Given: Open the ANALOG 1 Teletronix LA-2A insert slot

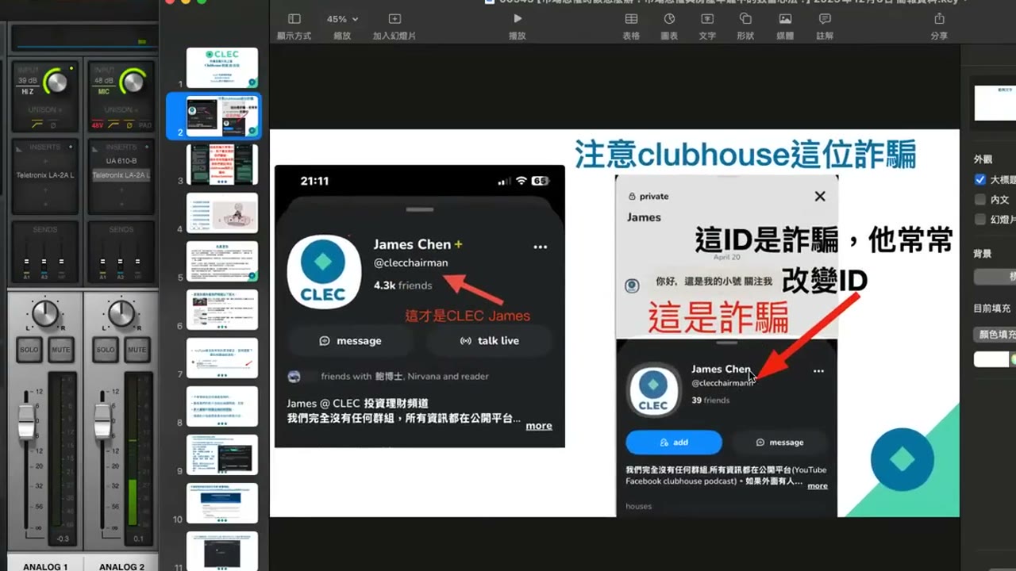Looking at the screenshot, I should [x=45, y=175].
